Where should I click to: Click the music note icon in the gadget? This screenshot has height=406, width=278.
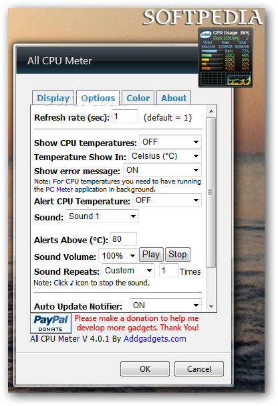pos(247,38)
